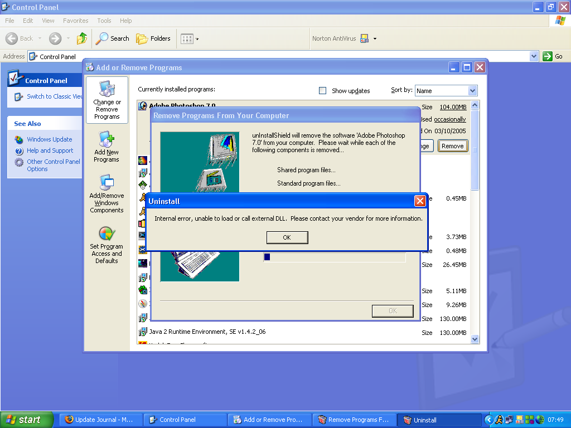
Task: Expand hidden tray icons chevron
Action: pos(489,420)
